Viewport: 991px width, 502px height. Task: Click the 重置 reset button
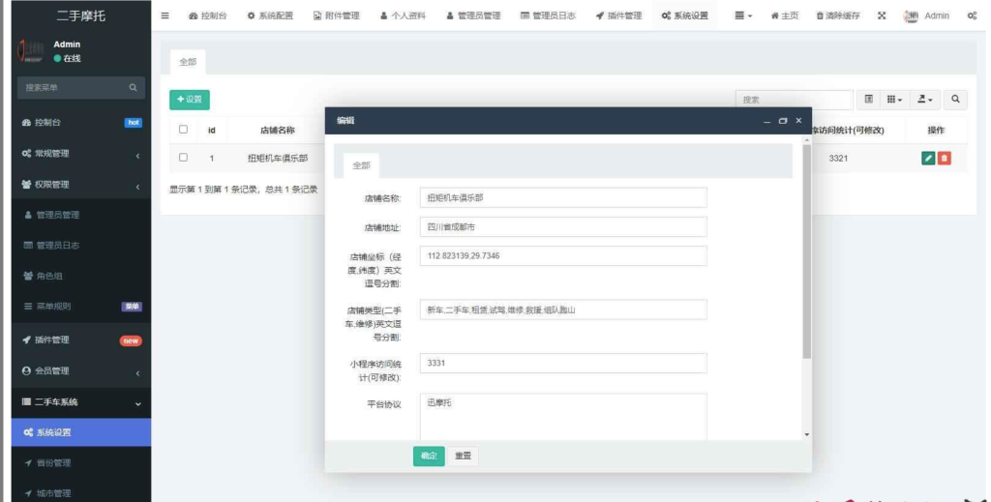tap(464, 457)
